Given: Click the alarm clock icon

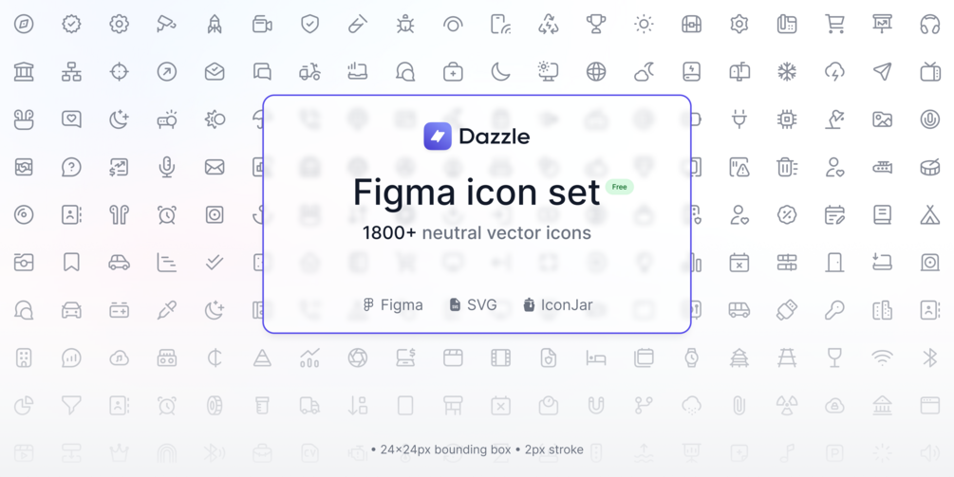Looking at the screenshot, I should 167,214.
